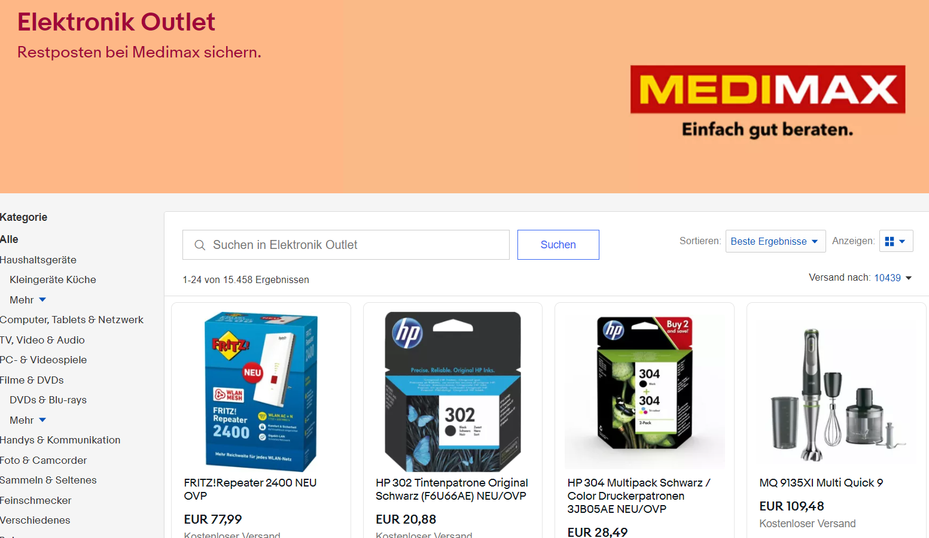Open FRITZ!Repeater 2400 NEU OVP title link
Image resolution: width=929 pixels, height=538 pixels.
tap(250, 489)
